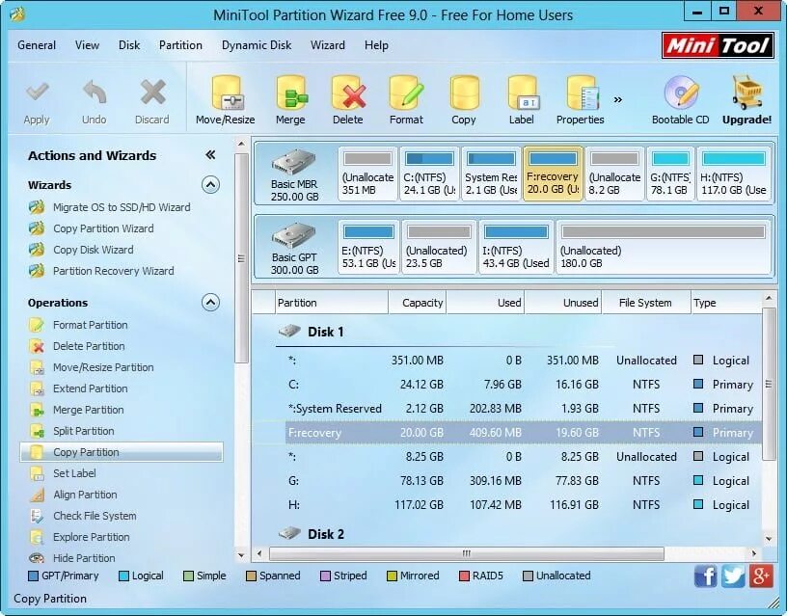Sort by Capacity column header
This screenshot has height=616, width=787.
pos(417,303)
